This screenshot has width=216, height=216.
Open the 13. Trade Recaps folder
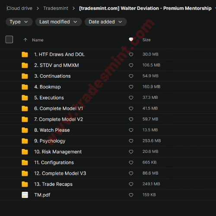pos(53,184)
